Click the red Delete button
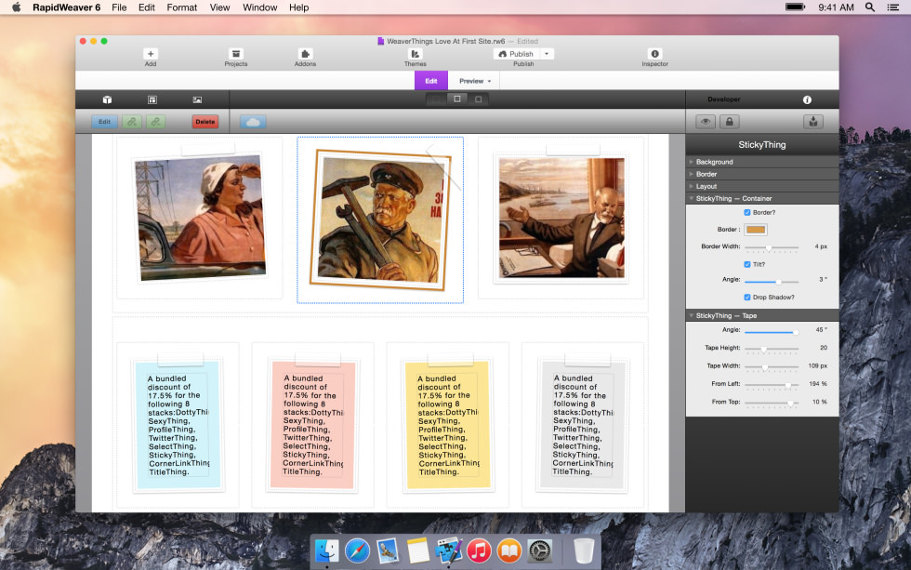 [205, 122]
